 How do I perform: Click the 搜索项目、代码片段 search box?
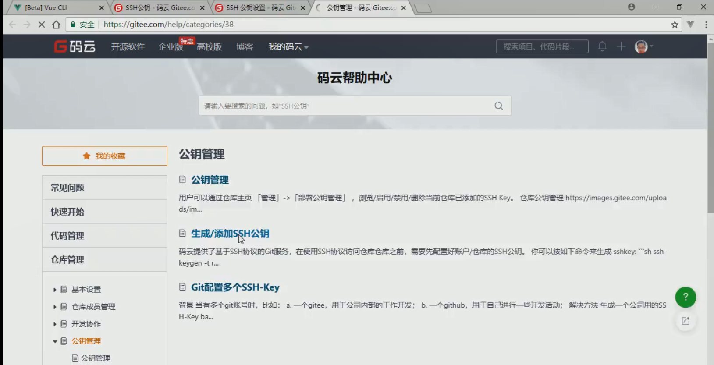pyautogui.click(x=542, y=46)
